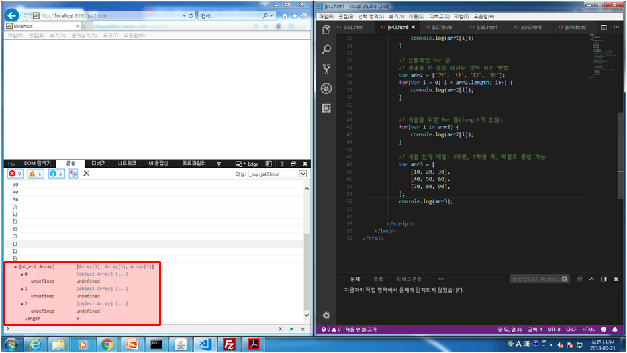Image resolution: width=627 pixels, height=353 pixels.
Task: Open FileZilla from the taskbar
Action: click(229, 344)
